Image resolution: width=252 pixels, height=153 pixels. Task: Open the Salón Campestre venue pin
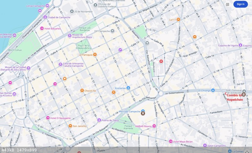[x=205, y=145]
